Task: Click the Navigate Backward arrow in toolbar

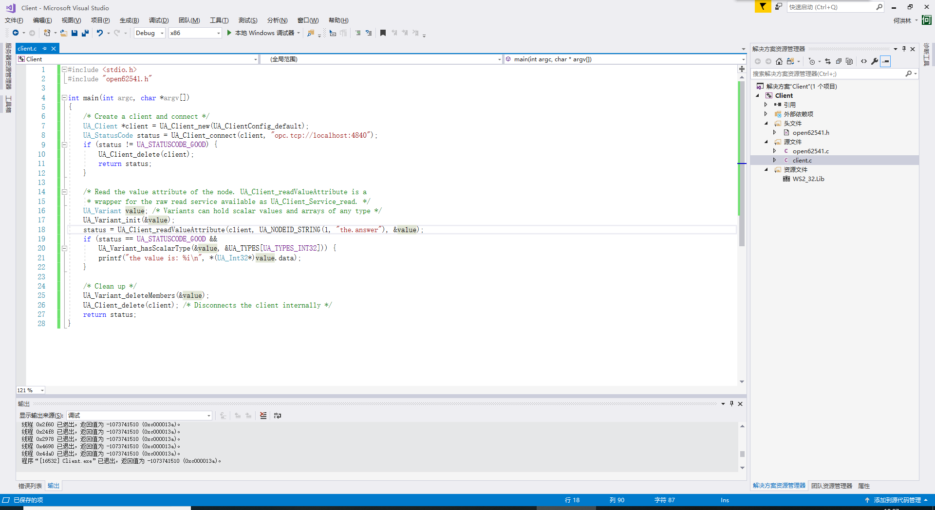Action: click(x=16, y=33)
